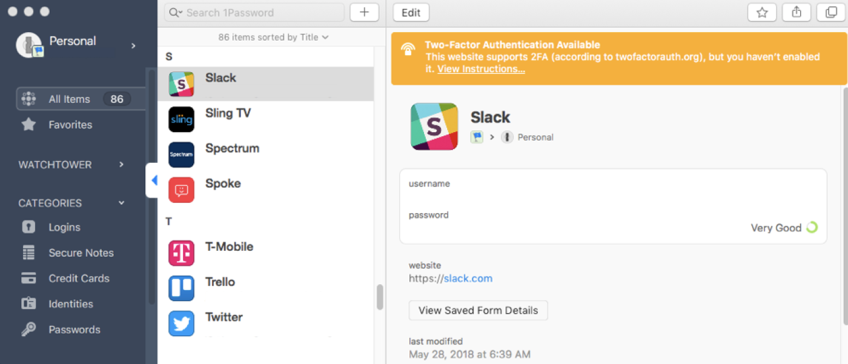The image size is (848, 364).
Task: Click the item list scrollbar thumb
Action: pos(380,297)
